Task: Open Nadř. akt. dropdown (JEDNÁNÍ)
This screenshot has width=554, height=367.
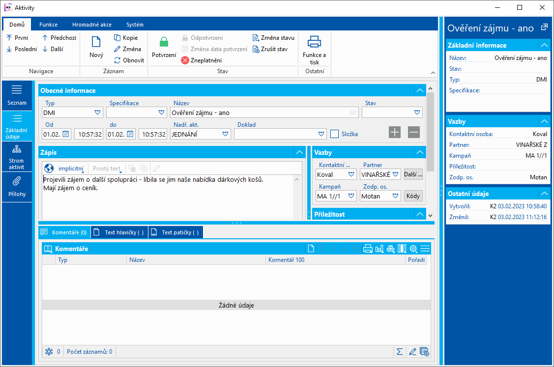Action: (226, 134)
